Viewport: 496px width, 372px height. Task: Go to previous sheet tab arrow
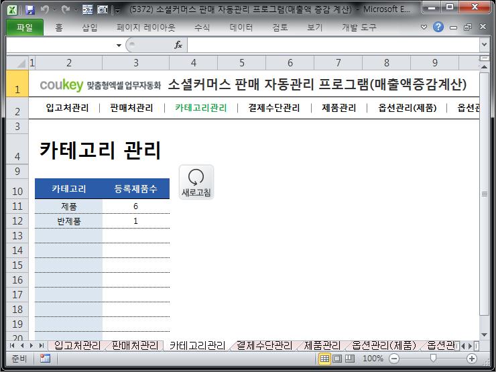22,345
